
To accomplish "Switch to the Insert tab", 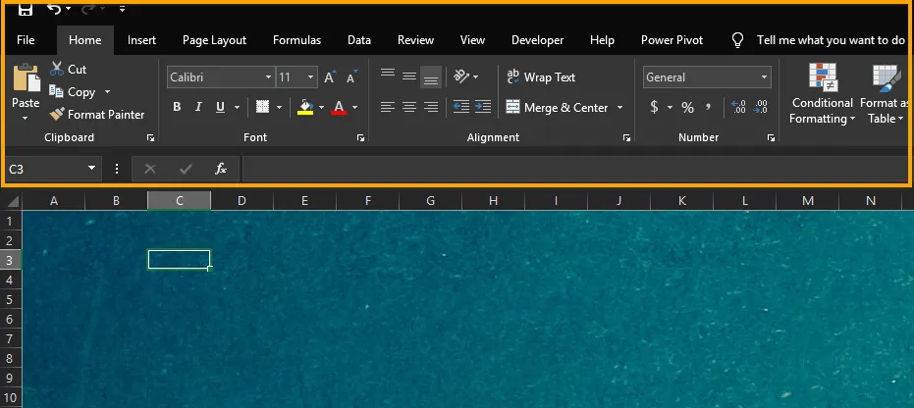I will click(x=141, y=40).
